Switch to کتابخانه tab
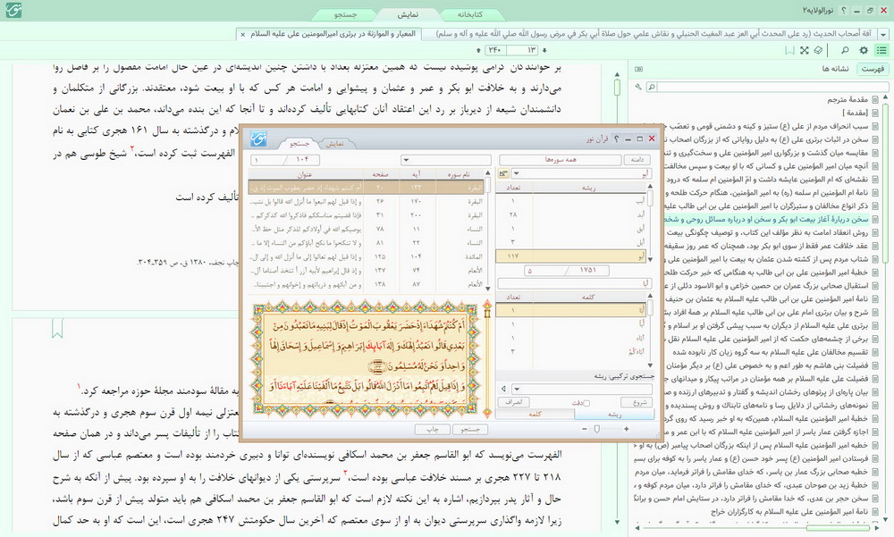 (470, 14)
